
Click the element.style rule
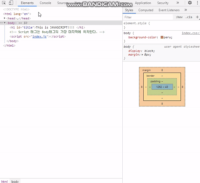pos(137,23)
